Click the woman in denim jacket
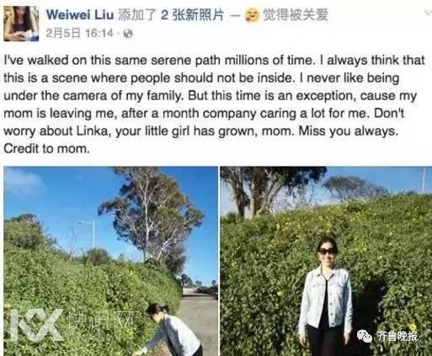The image size is (432, 356). (x=326, y=297)
